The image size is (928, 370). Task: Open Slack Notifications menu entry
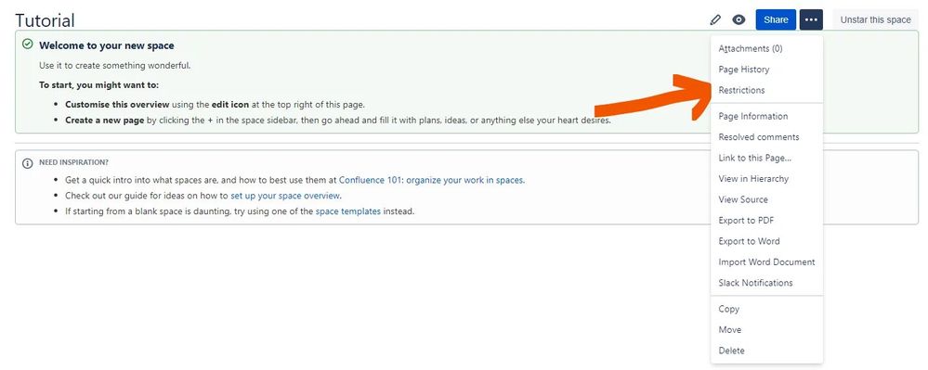point(766,283)
